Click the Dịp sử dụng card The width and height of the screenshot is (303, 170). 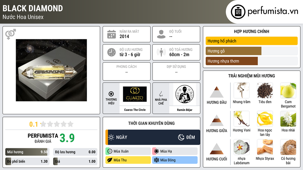tap(176, 71)
